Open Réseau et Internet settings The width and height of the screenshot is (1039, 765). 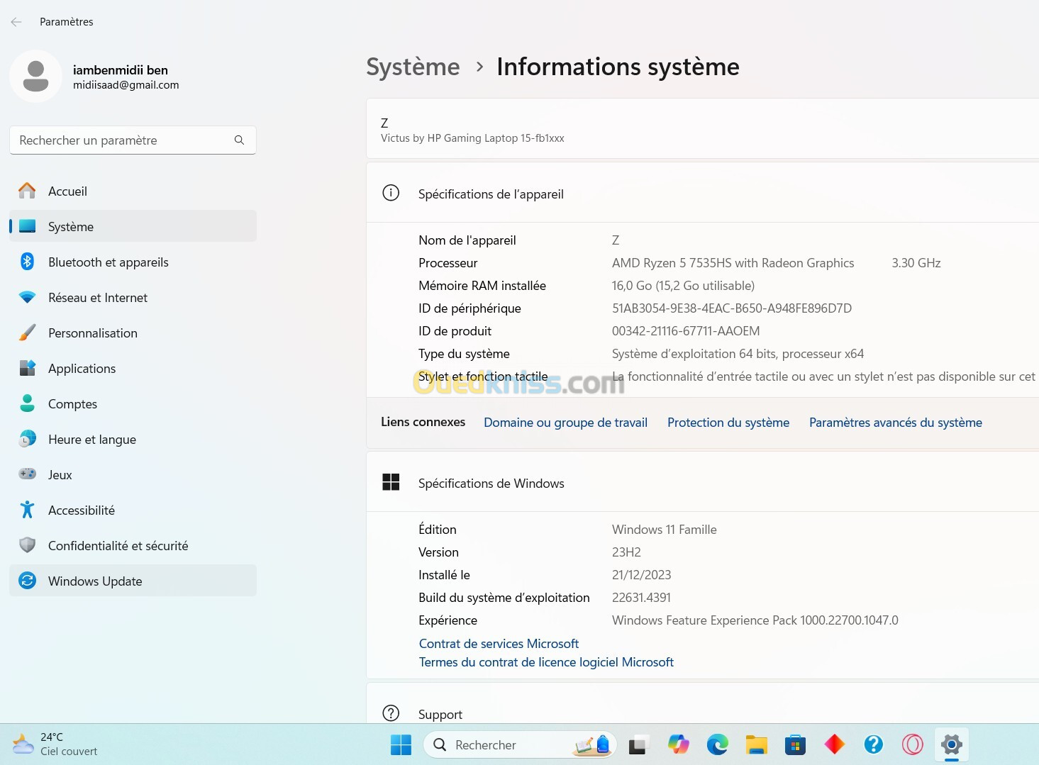tap(133, 297)
